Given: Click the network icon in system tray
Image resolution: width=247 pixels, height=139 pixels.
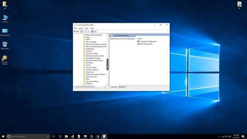Looking at the screenshot, I should coord(223,136).
